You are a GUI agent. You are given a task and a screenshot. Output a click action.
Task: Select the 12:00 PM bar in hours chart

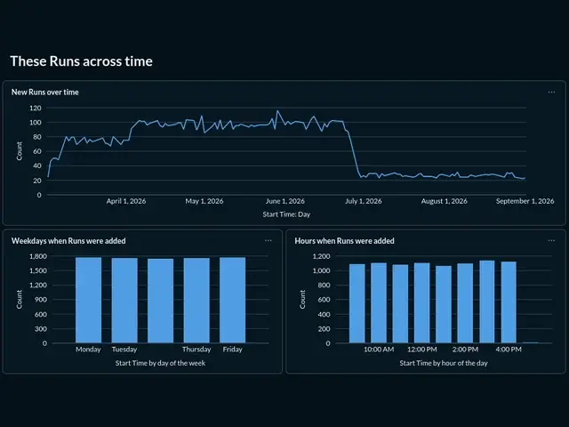point(421,302)
